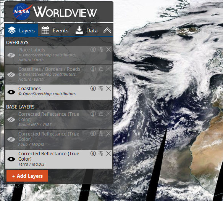This screenshot has width=223, height=201.
Task: Click the NASA logo
Action: point(22,12)
